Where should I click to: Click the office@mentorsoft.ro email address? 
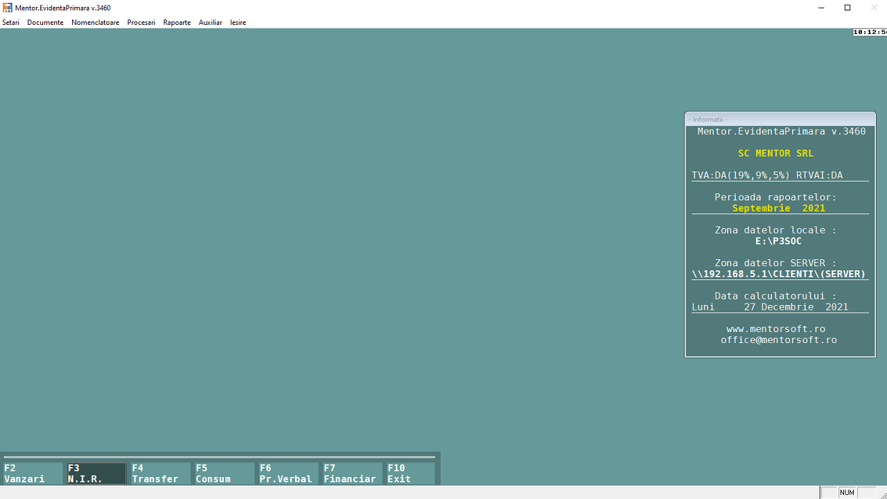click(x=778, y=340)
